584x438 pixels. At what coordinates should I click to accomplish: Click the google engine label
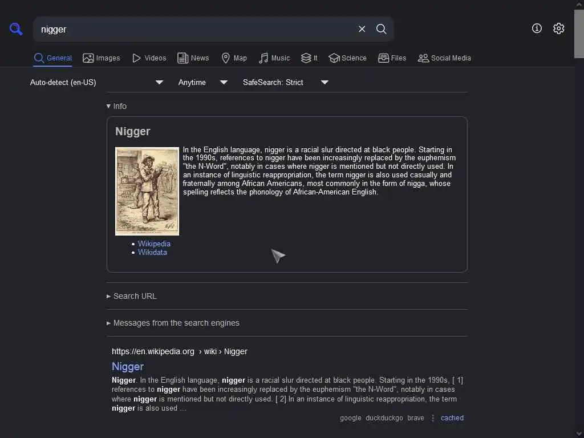[351, 418]
